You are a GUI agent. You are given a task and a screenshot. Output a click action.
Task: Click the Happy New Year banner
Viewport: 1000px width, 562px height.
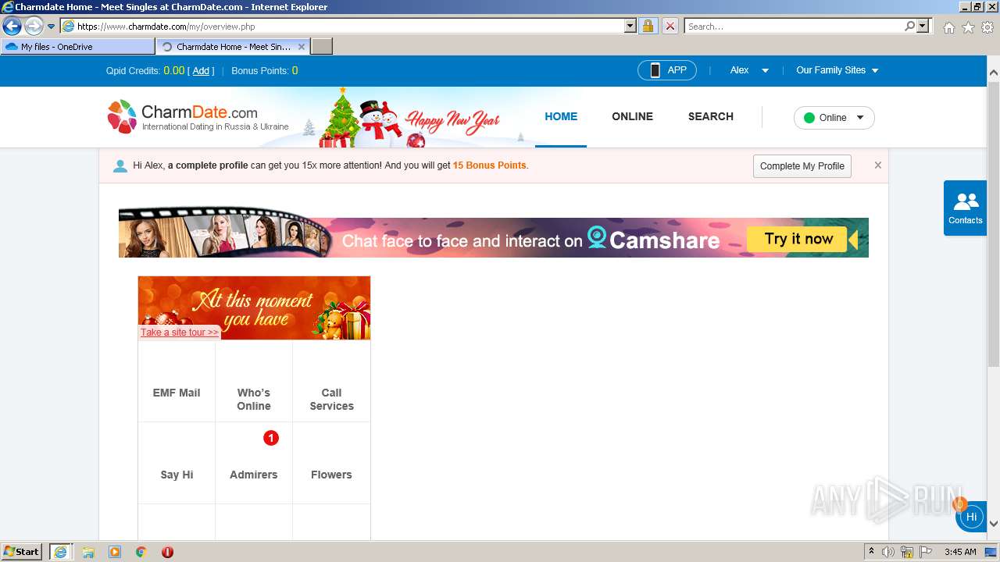click(452, 123)
